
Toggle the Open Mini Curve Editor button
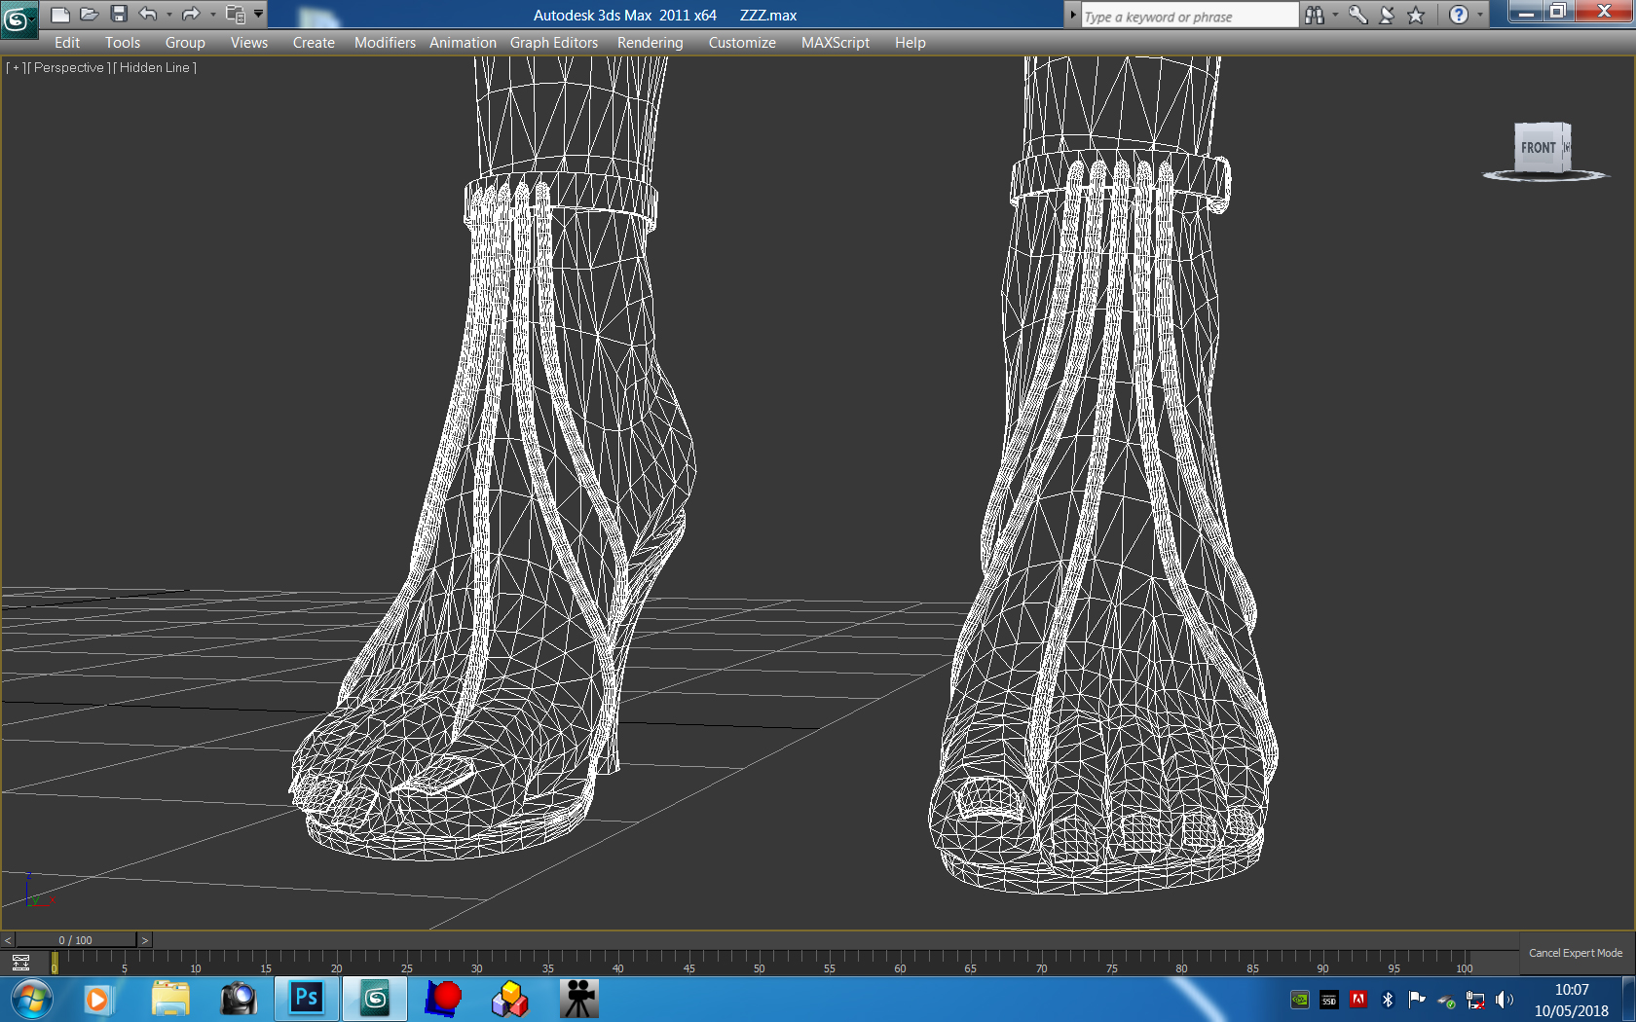click(x=20, y=963)
